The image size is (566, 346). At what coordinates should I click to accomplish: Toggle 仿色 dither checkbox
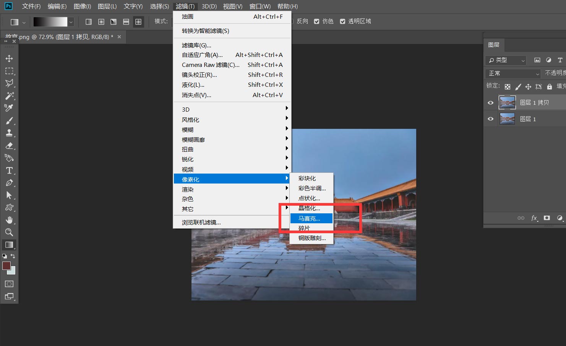pos(316,21)
